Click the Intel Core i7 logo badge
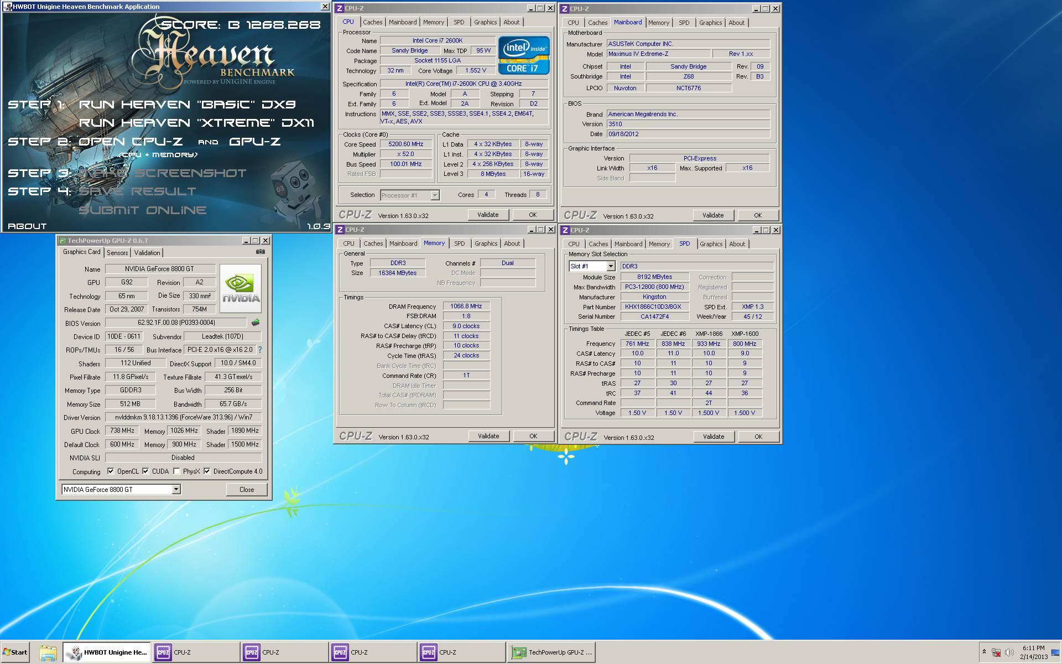 point(523,55)
